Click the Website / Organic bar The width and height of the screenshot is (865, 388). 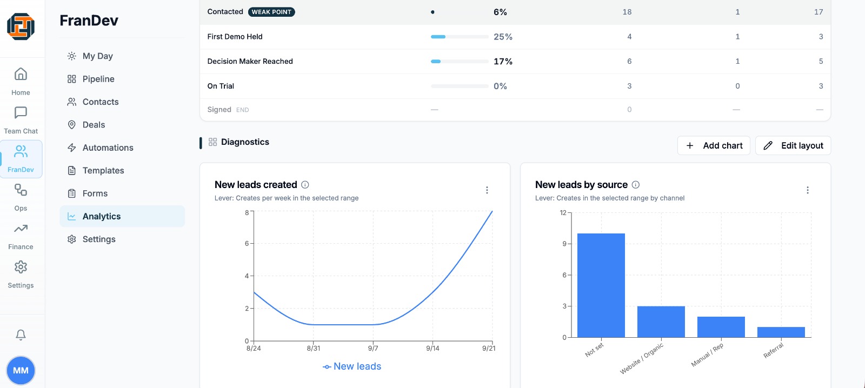661,322
